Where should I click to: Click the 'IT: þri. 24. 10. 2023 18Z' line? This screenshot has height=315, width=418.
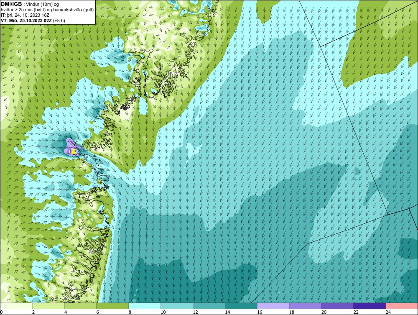pos(25,15)
